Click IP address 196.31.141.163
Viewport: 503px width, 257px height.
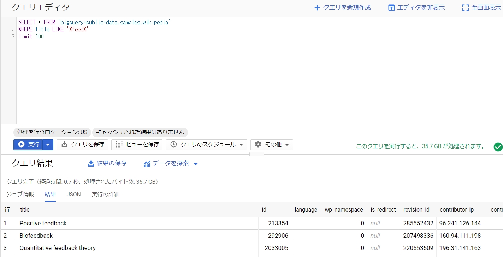(460, 248)
